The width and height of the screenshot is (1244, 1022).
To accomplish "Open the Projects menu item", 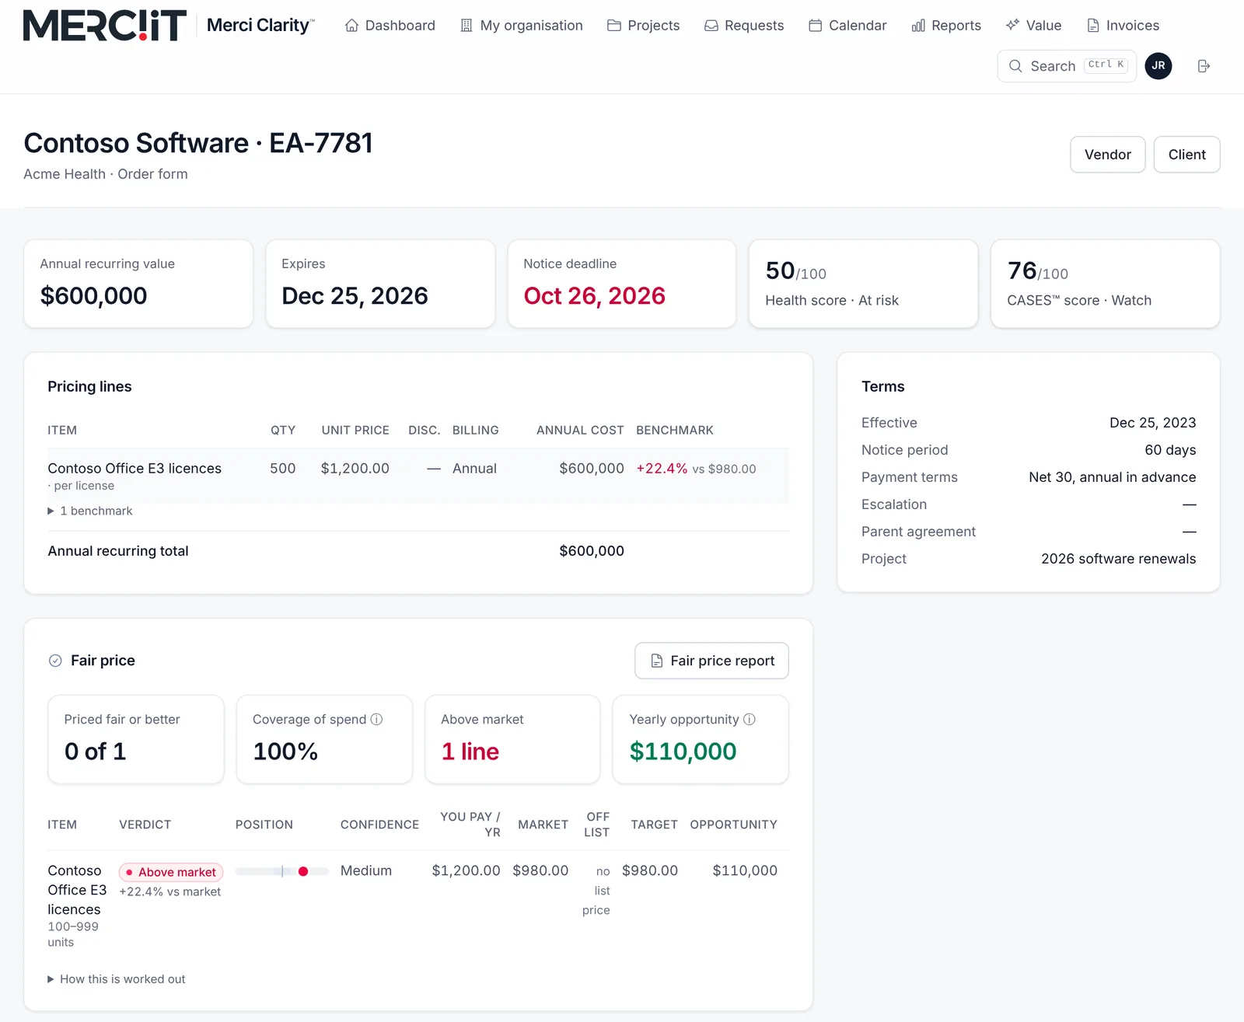I will (644, 26).
